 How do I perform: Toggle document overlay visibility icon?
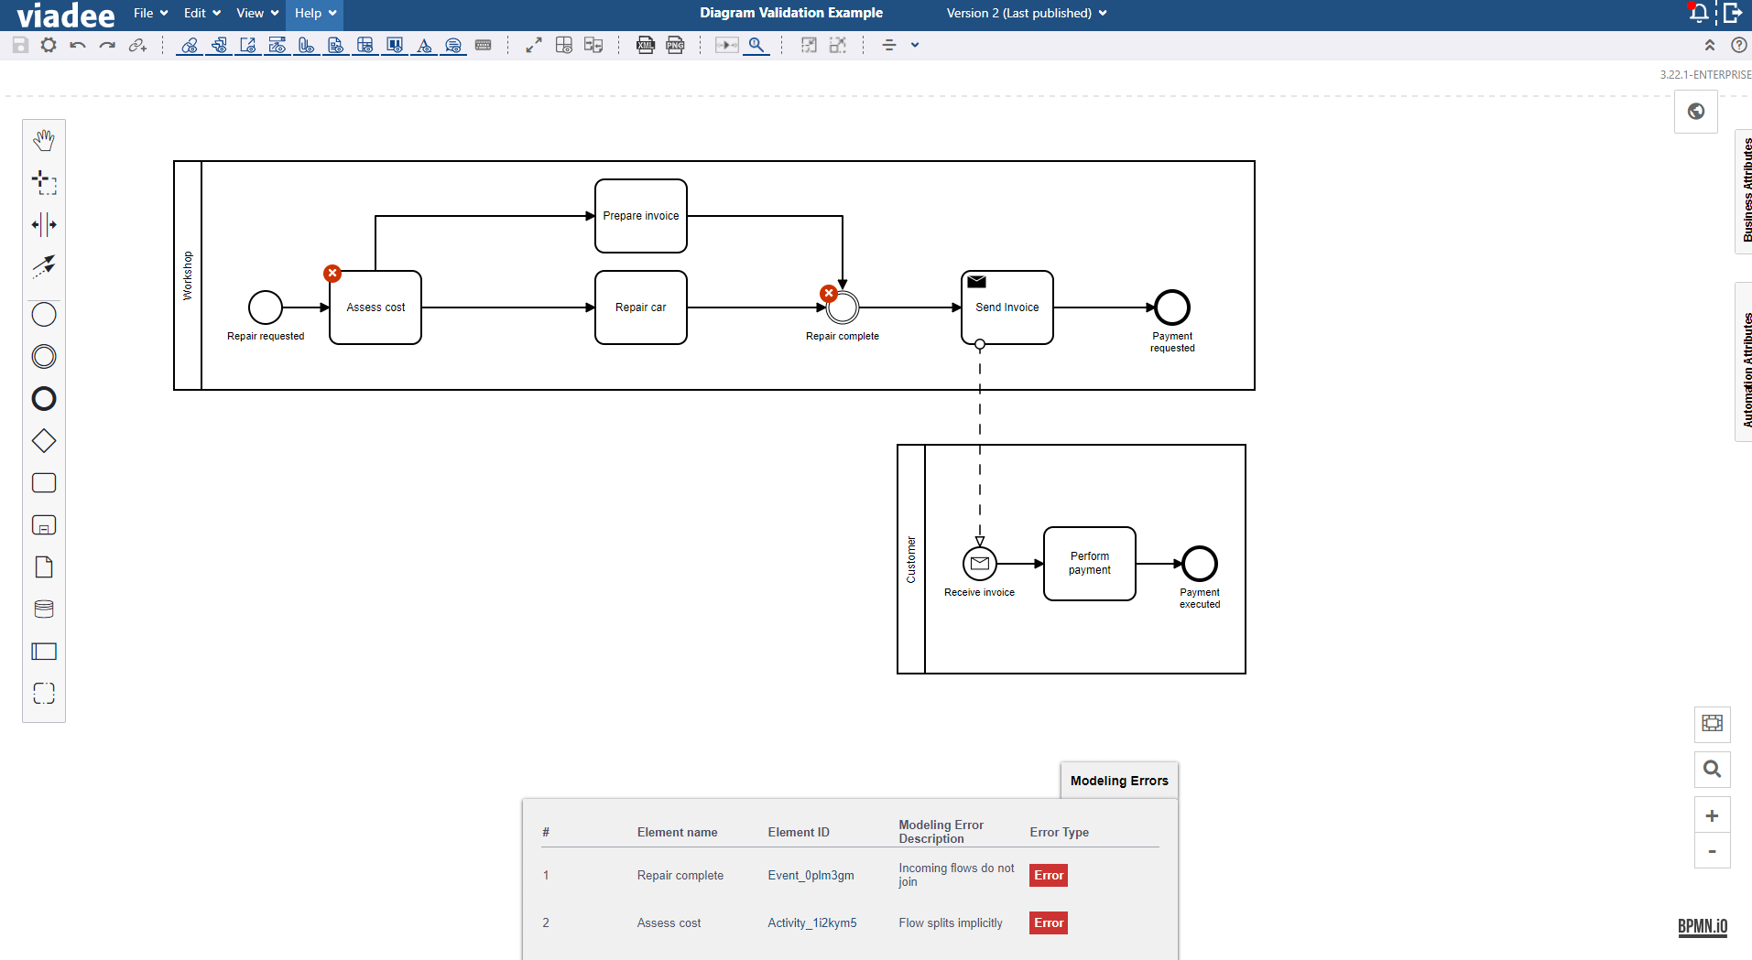pos(336,45)
